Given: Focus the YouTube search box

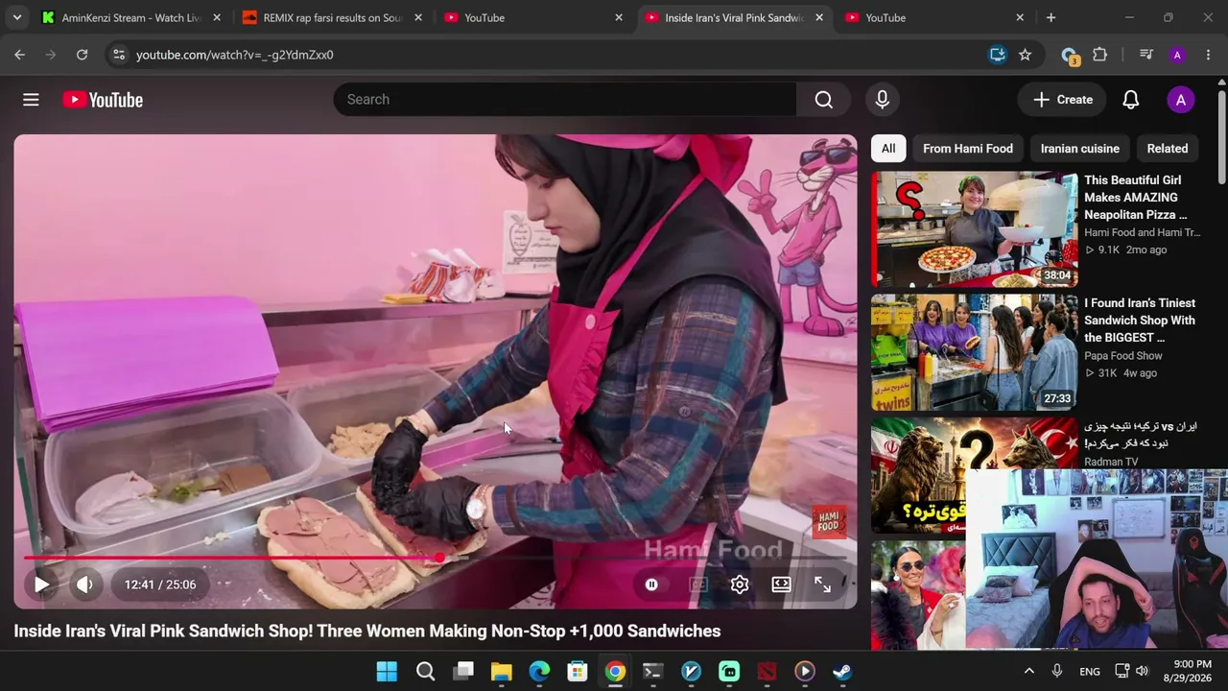Looking at the screenshot, I should click(x=565, y=100).
